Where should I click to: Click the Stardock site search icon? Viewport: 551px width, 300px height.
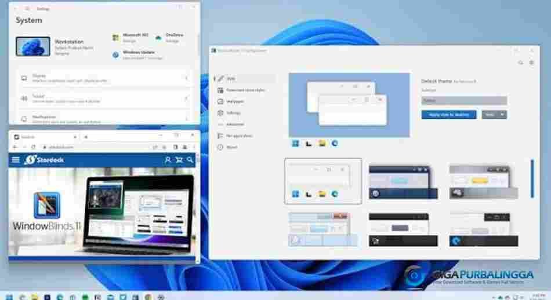coord(190,160)
